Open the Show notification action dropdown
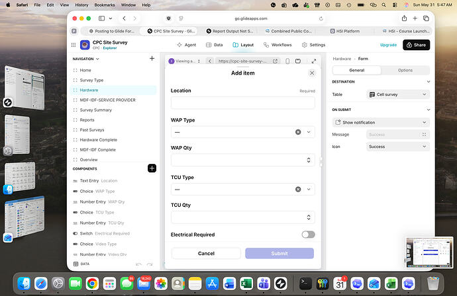Image resolution: width=457 pixels, height=296 pixels. [x=381, y=122]
